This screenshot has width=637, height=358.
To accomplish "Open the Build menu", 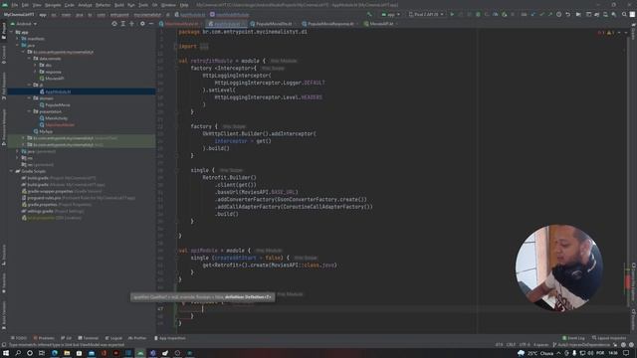I will tap(119, 5).
